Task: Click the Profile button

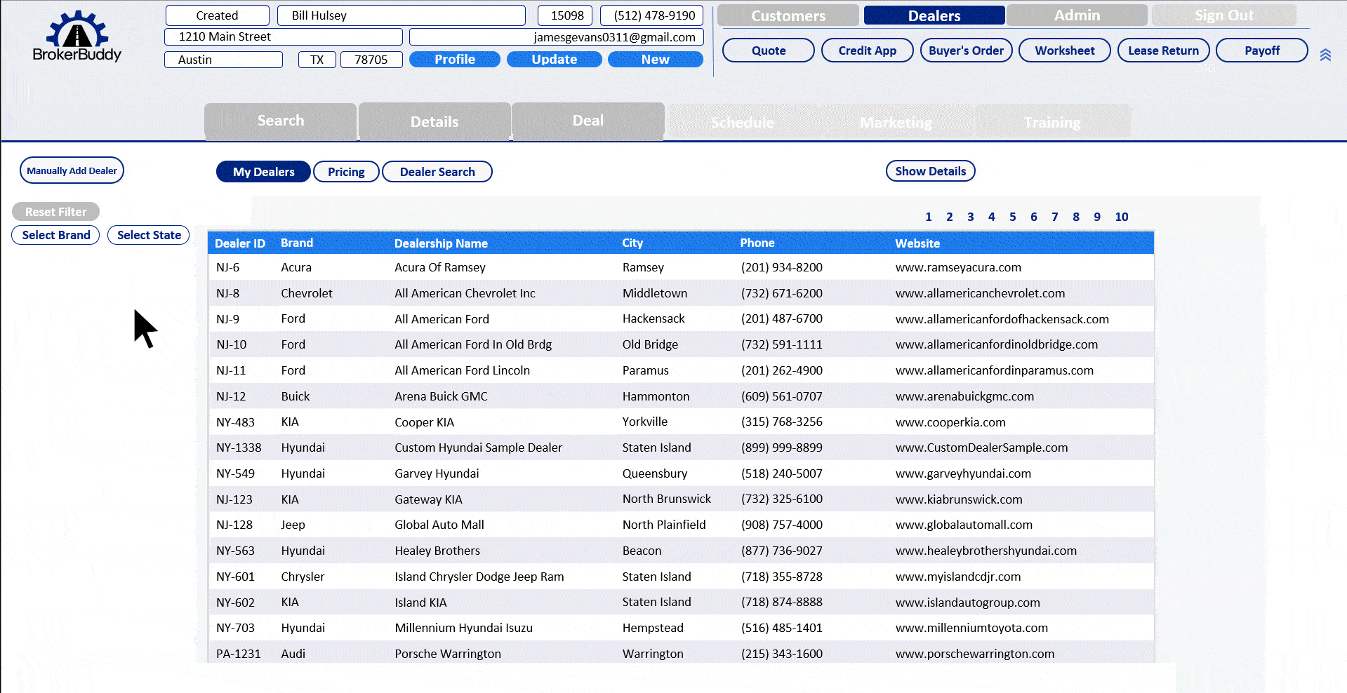Action: (x=455, y=60)
